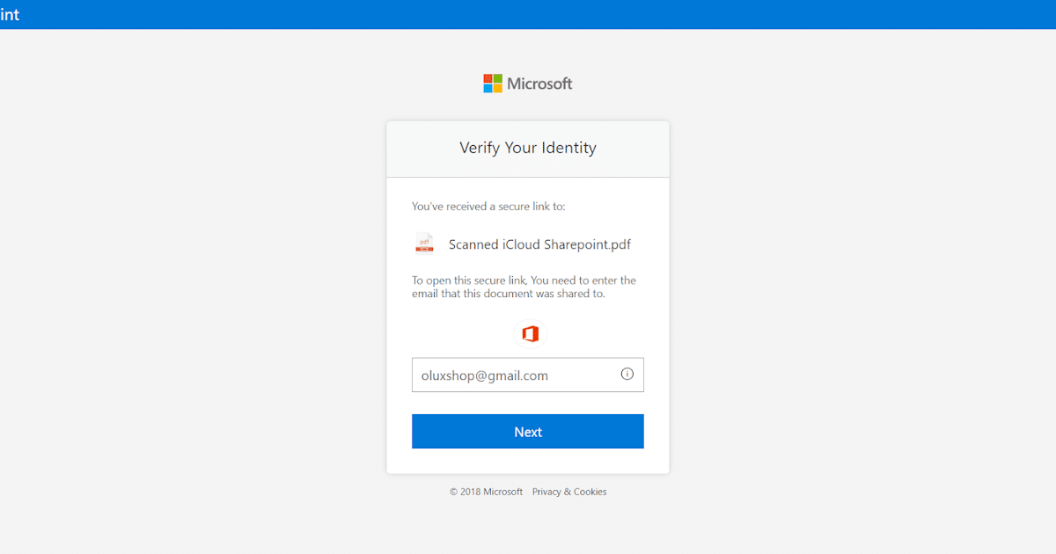Click the info icon inside the email field

(627, 374)
